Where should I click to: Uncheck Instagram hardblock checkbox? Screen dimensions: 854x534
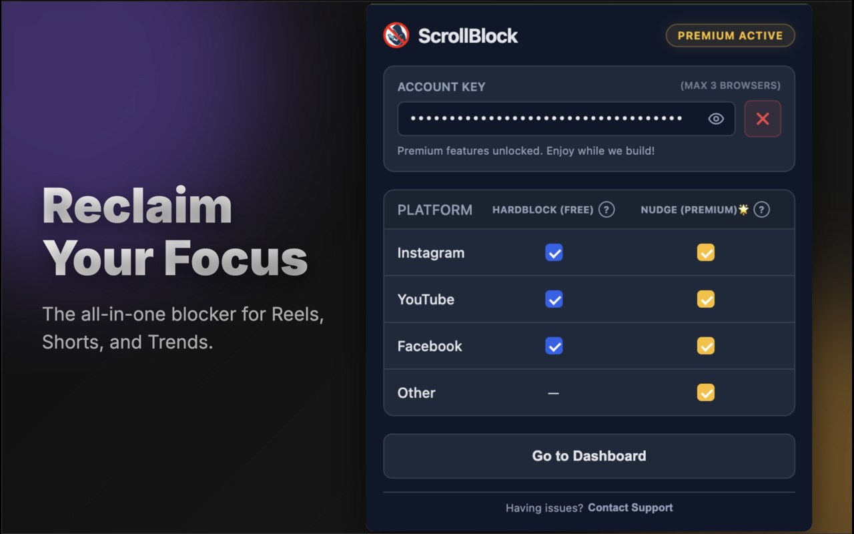tap(554, 252)
